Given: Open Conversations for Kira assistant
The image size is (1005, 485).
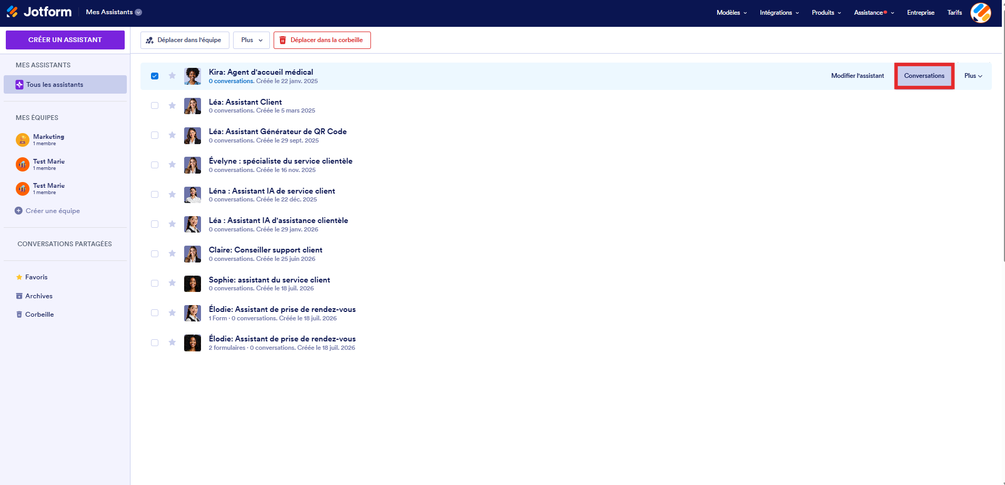Looking at the screenshot, I should 924,76.
